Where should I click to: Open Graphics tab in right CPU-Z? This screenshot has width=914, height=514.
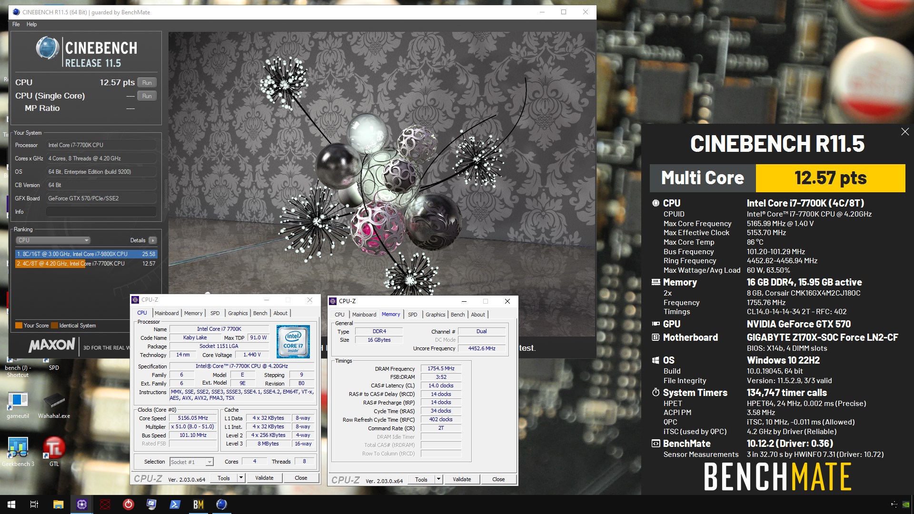[x=435, y=315]
